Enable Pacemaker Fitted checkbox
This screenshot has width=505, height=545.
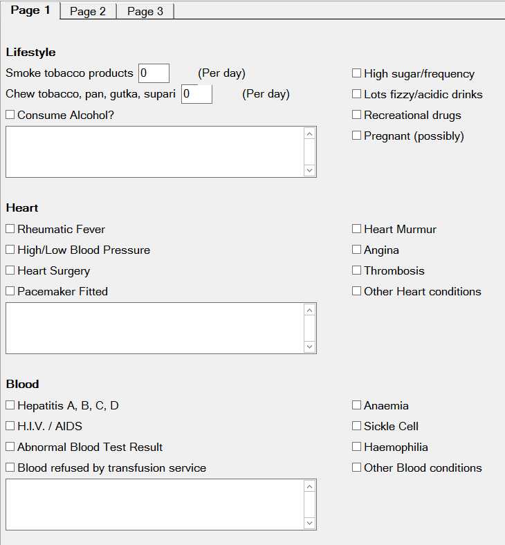coord(10,291)
